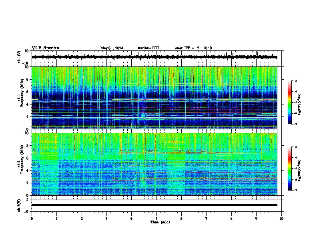Image resolution: width=317 pixels, height=245 pixels.
Task: Click the "ch.1(V)" waveform axis label
Action: (19, 57)
